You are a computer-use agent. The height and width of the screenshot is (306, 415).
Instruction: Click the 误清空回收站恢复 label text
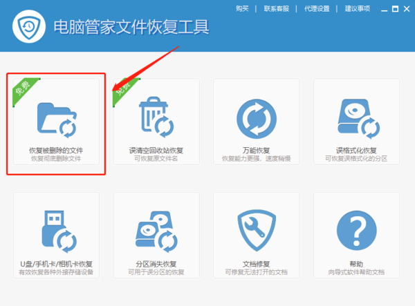[156, 151]
